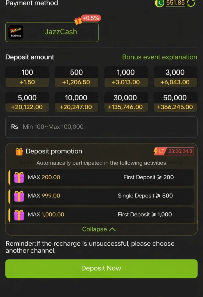This screenshot has height=297, width=203.
Task: Click the gift icon for MAX 1,000.00
Action: pyautogui.click(x=19, y=215)
